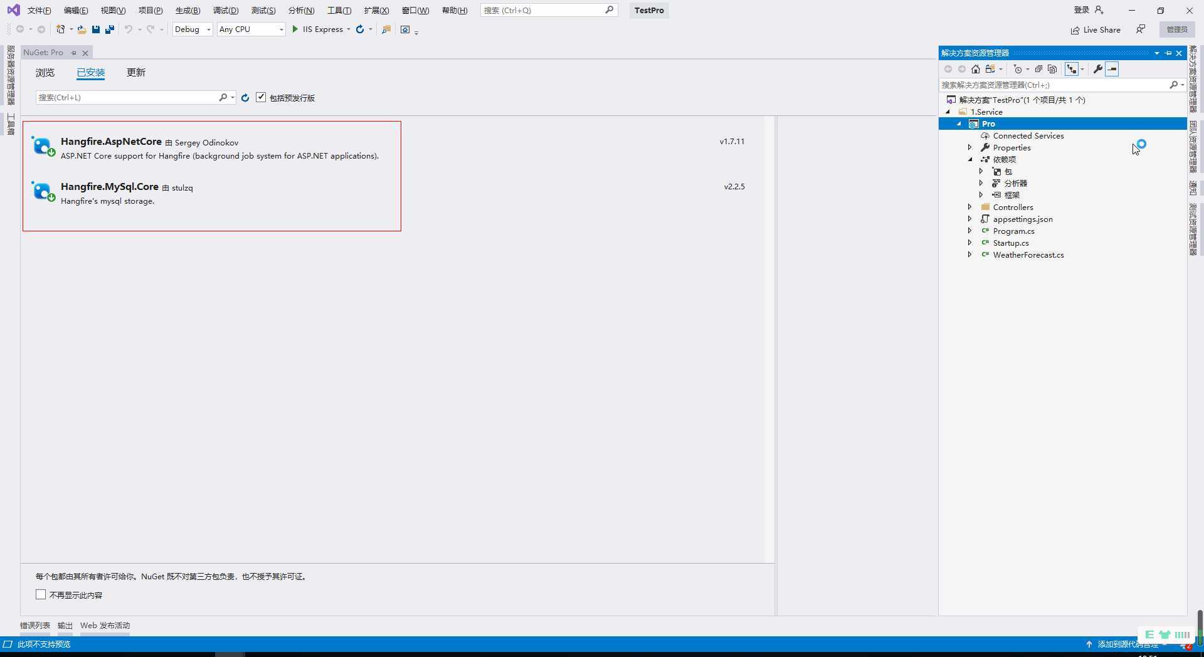Open the 调试(D) menu
The height and width of the screenshot is (657, 1204).
tap(226, 10)
